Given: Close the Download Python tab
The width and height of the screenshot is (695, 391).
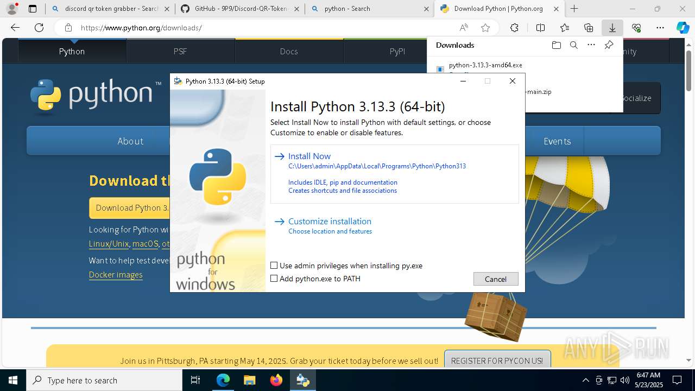Looking at the screenshot, I should (x=556, y=9).
